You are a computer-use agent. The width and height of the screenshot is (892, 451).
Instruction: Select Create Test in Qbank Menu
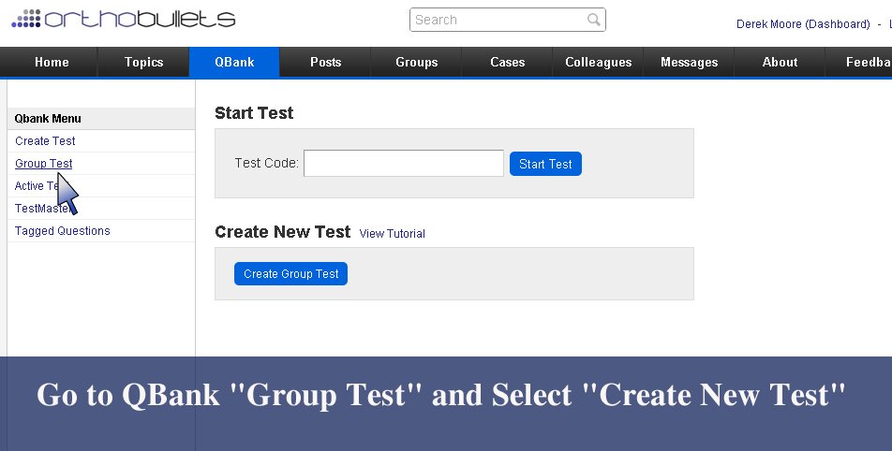click(45, 141)
